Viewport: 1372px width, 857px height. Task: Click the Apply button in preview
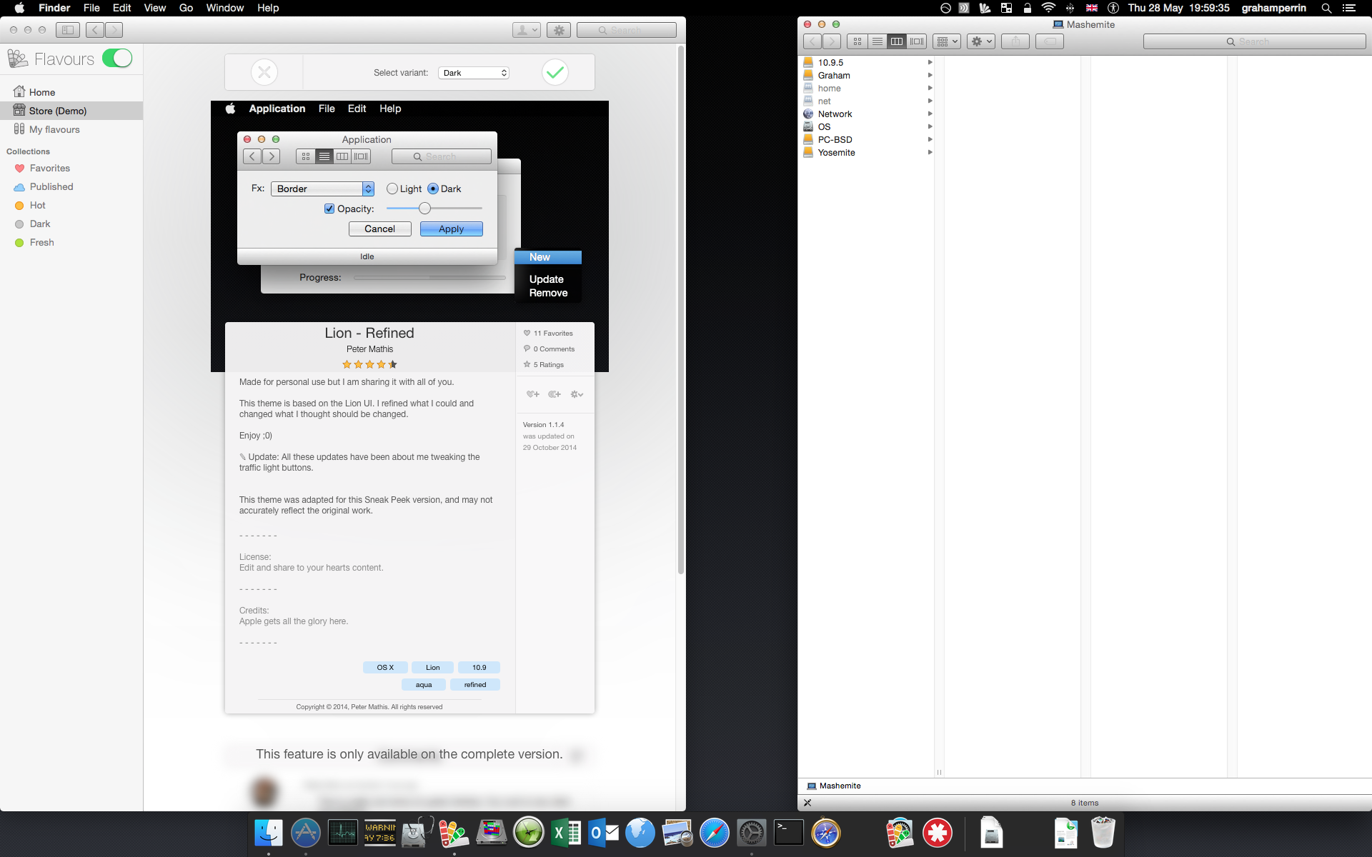click(452, 229)
